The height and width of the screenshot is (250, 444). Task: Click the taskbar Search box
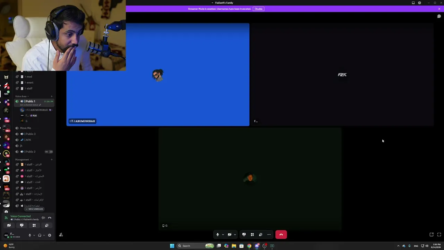click(196, 246)
